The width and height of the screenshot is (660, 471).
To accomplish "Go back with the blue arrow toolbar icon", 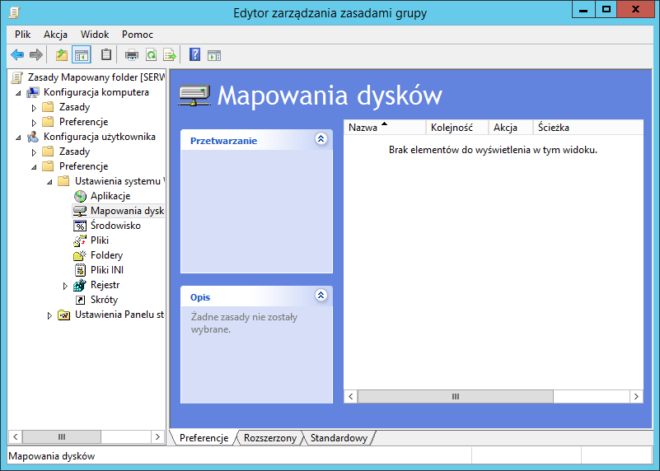I will point(17,54).
